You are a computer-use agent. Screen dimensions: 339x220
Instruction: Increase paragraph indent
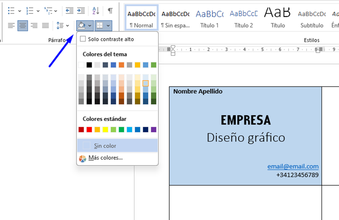pyautogui.click(x=81, y=11)
